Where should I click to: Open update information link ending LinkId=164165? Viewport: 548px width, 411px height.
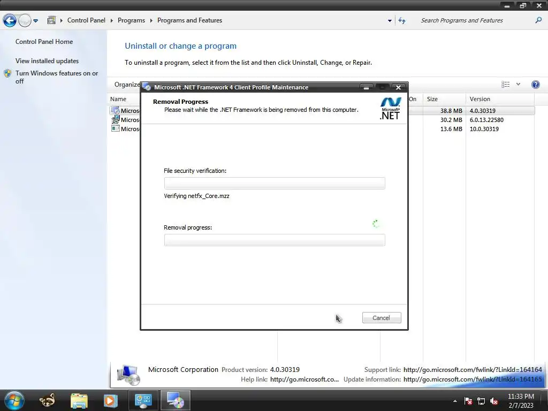tap(473, 379)
